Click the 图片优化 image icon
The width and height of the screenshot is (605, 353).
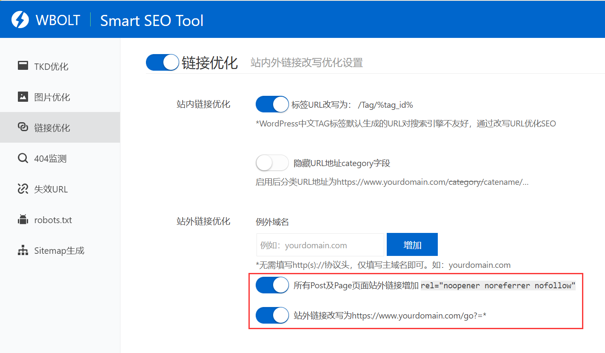[23, 97]
